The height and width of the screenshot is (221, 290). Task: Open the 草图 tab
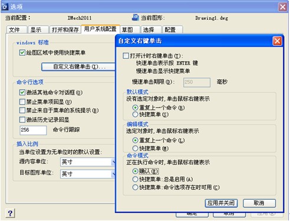(130, 29)
